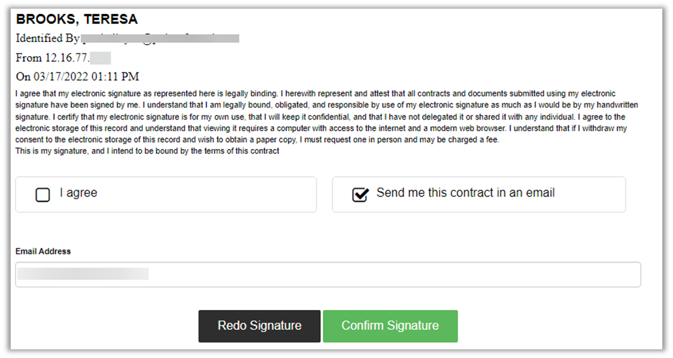Click "Send me this contract in an email" label
Image resolution: width=673 pixels, height=358 pixels.
465,193
